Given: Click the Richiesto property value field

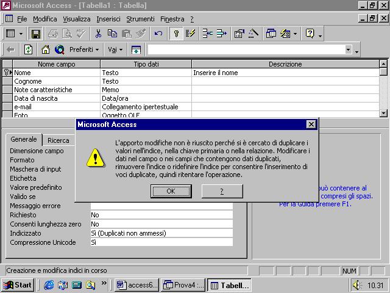Looking at the screenshot, I should 161,215.
